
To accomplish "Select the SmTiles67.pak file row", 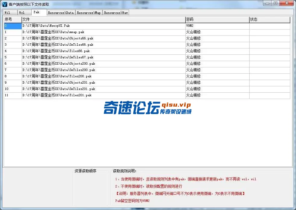I will point(147,57).
